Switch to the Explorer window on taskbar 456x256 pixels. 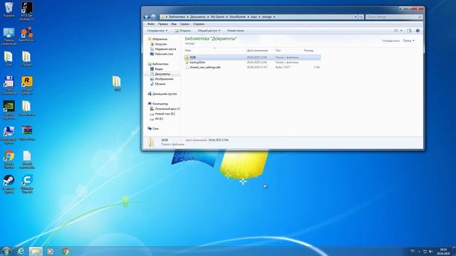click(x=36, y=251)
